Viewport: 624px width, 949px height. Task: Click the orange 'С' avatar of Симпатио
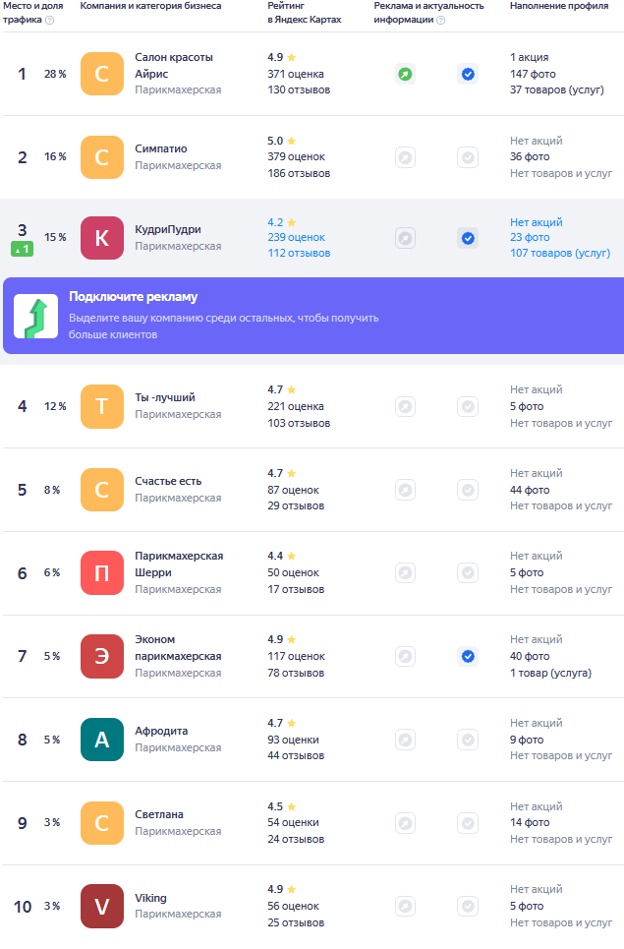click(102, 157)
